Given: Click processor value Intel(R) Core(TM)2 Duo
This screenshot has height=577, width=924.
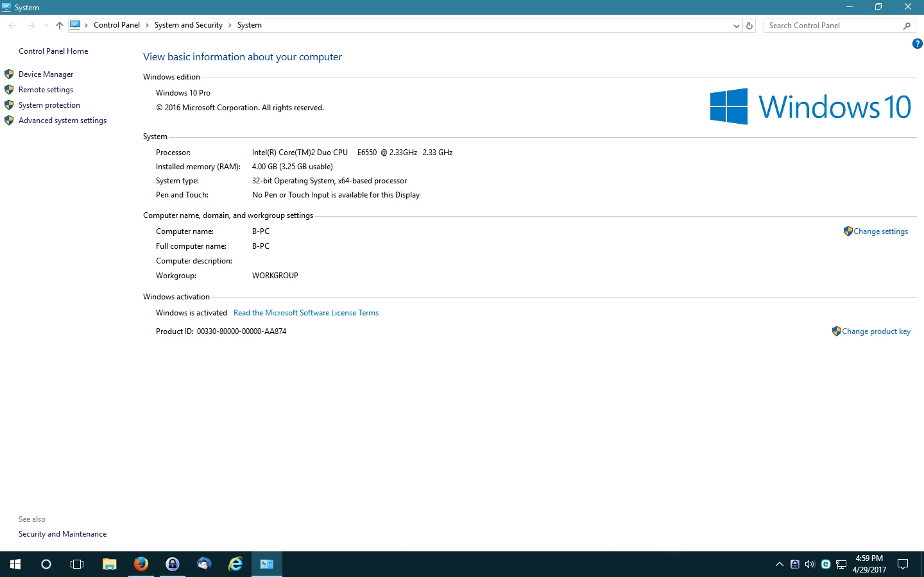Looking at the screenshot, I should pos(352,153).
